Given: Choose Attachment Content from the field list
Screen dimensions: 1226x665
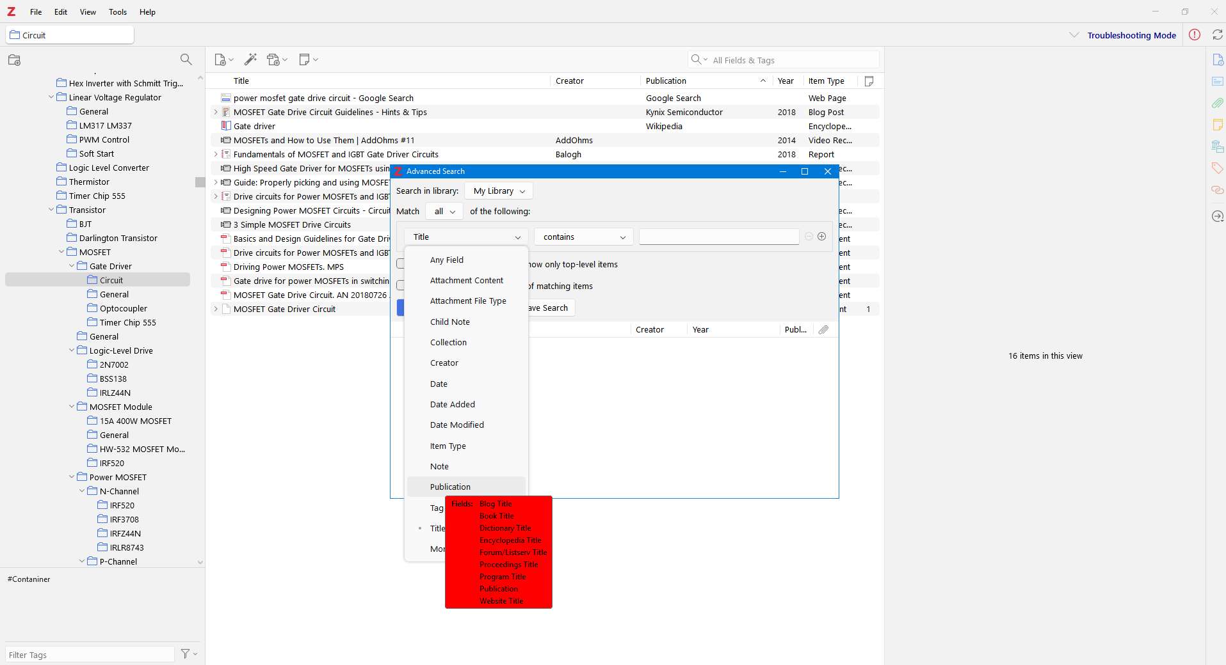Looking at the screenshot, I should click(x=466, y=281).
